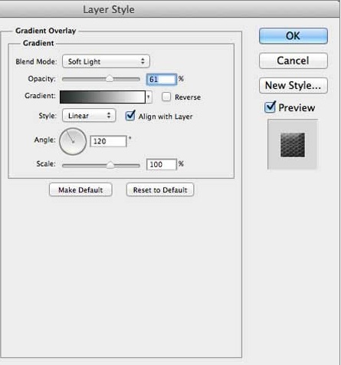Enable the Reverse gradient checkbox
This screenshot has width=341, height=365.
(166, 97)
